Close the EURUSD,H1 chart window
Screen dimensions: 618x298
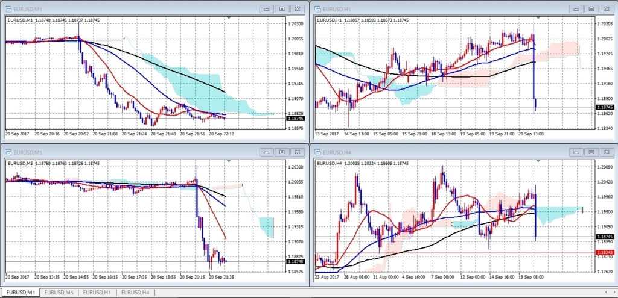(607, 8)
